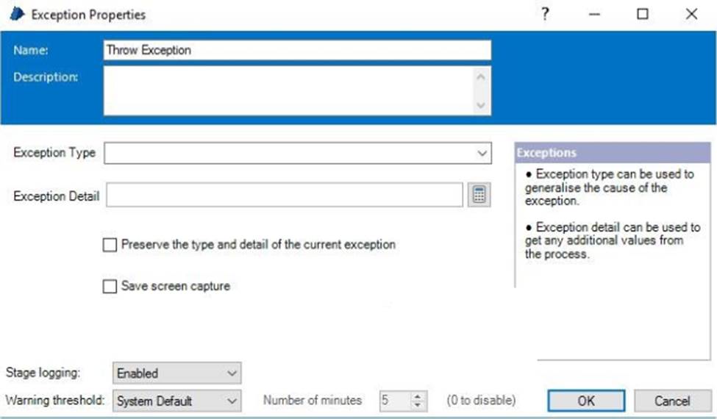
Task: Click the Exception Detail input field
Action: pyautogui.click(x=284, y=196)
